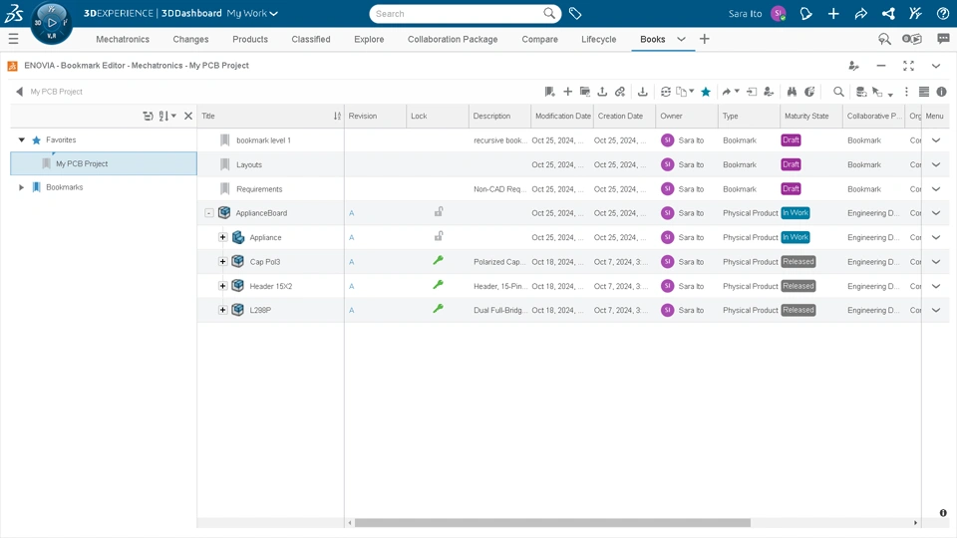Expand the Bookmarks tree node
Image resolution: width=957 pixels, height=538 pixels.
point(21,187)
